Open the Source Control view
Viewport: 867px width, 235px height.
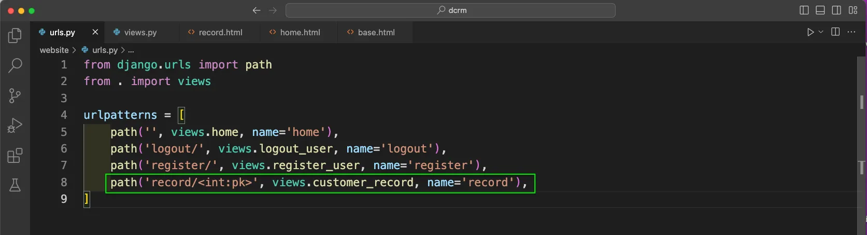(x=15, y=95)
